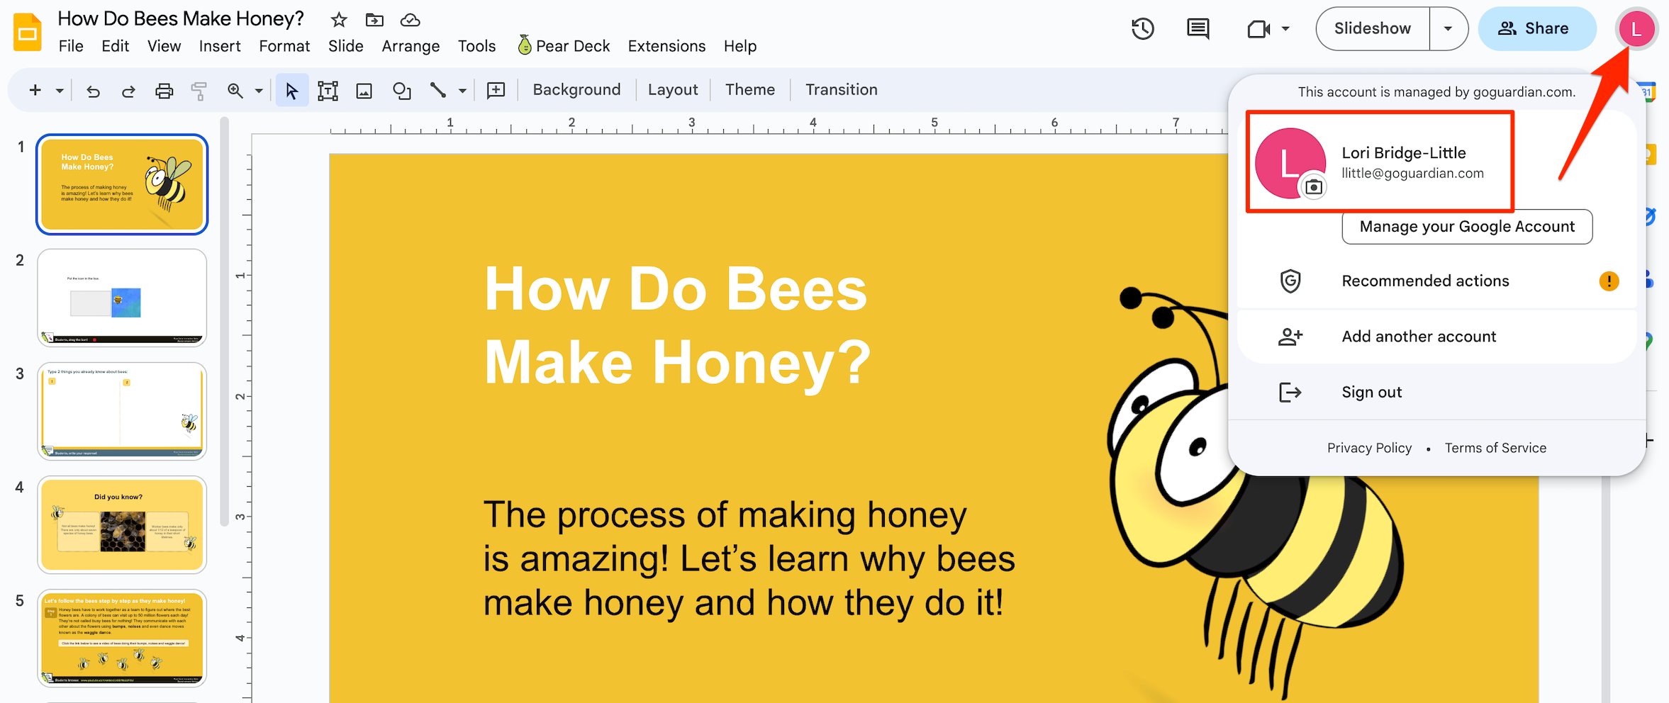Add a new slide with plus icon

click(x=35, y=90)
